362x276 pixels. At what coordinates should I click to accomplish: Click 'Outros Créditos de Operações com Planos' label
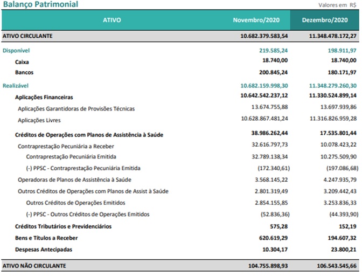coord(93,191)
